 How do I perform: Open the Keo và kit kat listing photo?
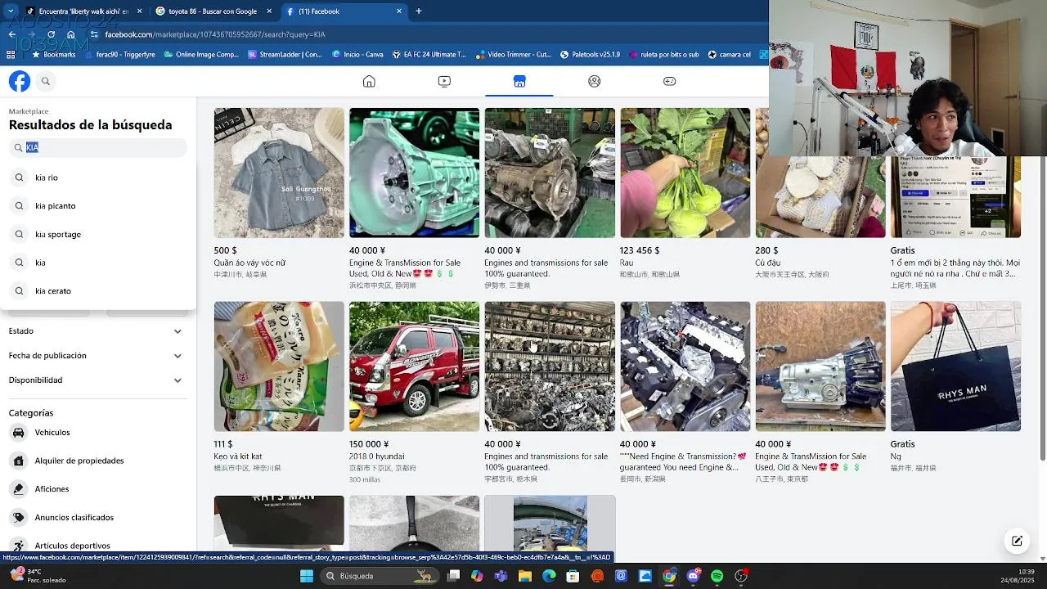click(x=279, y=366)
